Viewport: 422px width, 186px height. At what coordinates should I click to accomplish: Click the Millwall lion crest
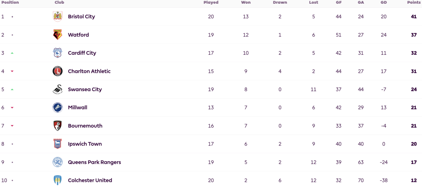(57, 108)
